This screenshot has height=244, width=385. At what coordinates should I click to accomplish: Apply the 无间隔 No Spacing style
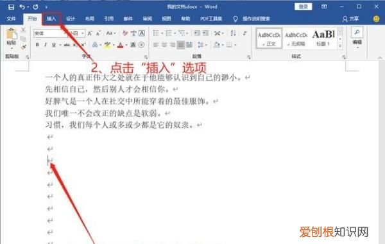(296, 38)
